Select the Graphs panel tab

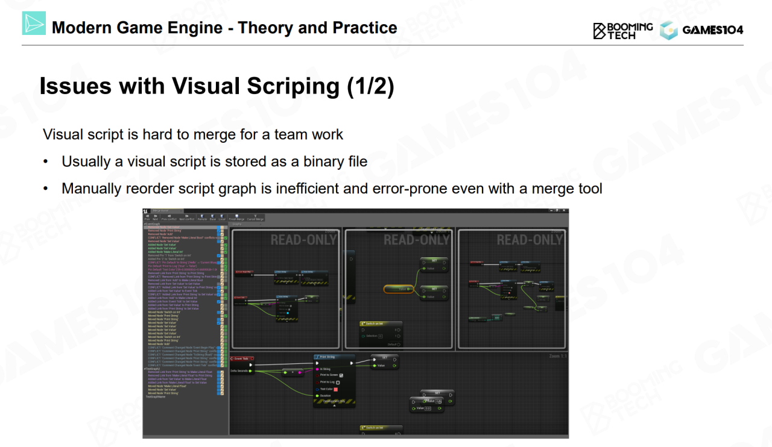pyautogui.click(x=236, y=223)
